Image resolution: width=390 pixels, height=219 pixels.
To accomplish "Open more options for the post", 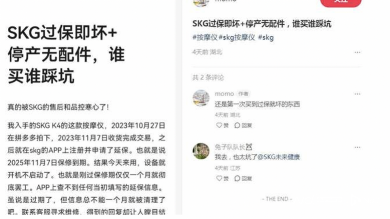I will pyautogui.click(x=357, y=52).
